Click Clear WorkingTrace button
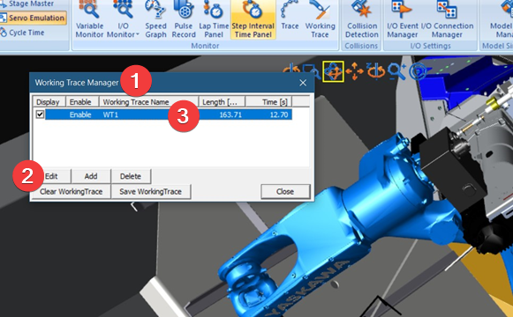 click(x=71, y=192)
